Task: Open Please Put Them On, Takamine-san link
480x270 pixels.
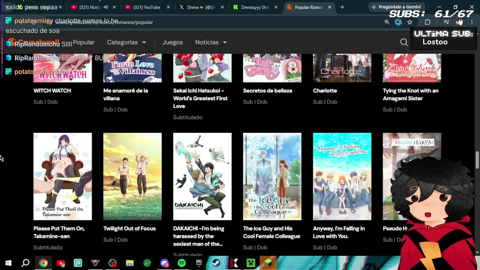Action: pos(59,232)
